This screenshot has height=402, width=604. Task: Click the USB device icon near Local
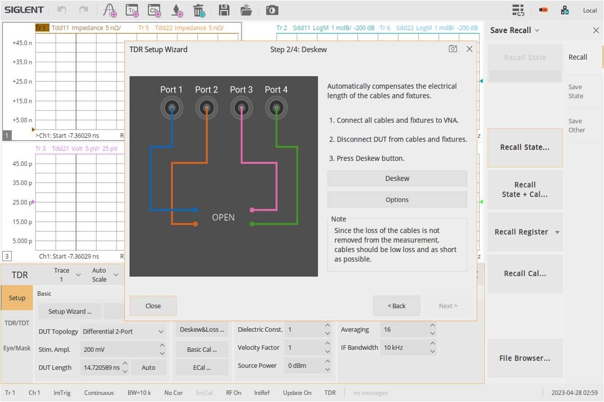tap(543, 9)
